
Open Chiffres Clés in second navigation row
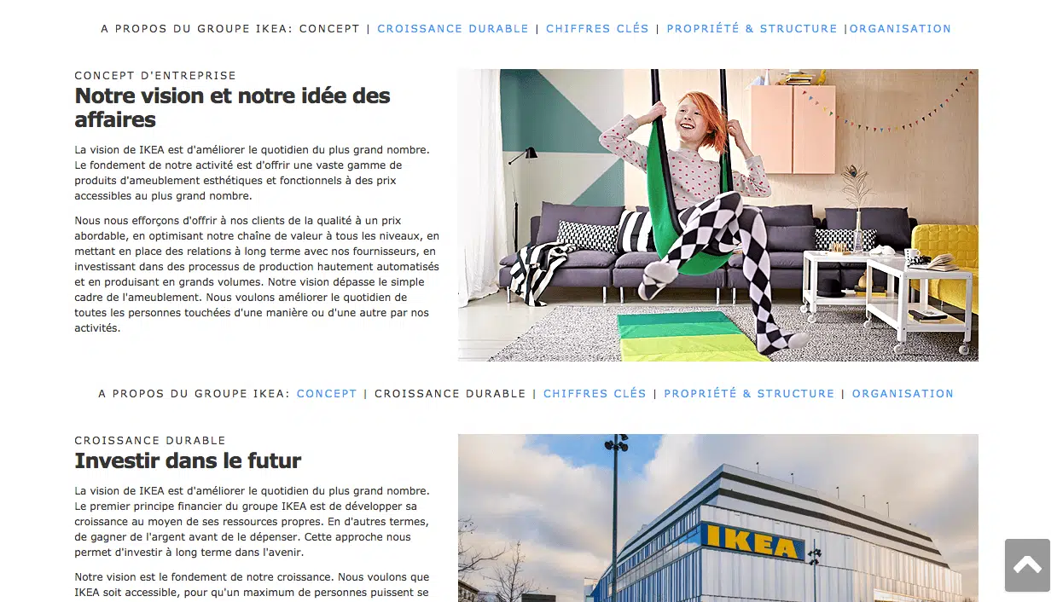(595, 393)
